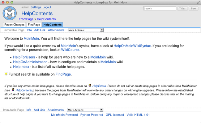
Task: Open HelpOnMoinWikiSyntax link
Action: click(132, 46)
